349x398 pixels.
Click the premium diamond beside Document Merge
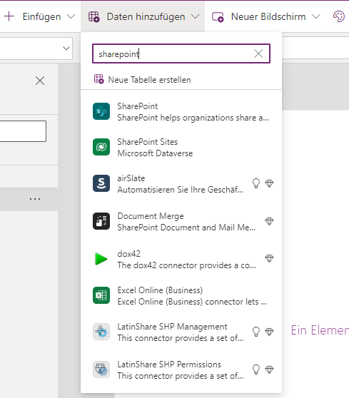click(269, 221)
